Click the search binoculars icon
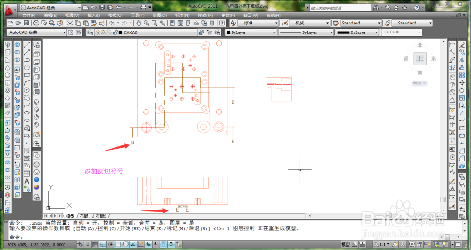471x250 pixels. point(376,8)
